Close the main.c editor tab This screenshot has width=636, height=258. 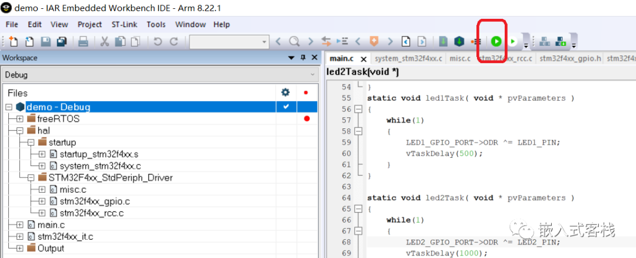point(363,59)
